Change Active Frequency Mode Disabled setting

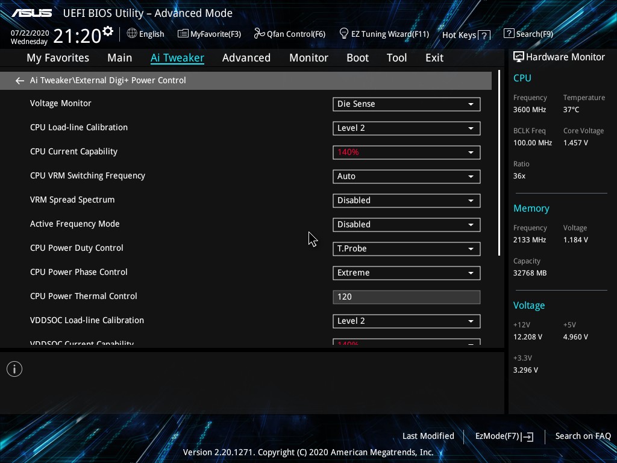tap(406, 225)
